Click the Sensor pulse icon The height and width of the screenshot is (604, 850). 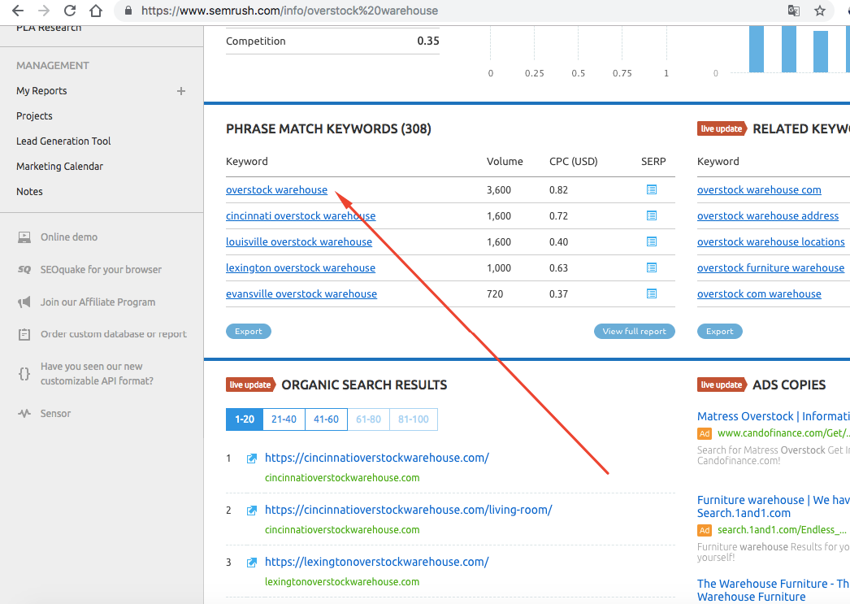click(24, 413)
